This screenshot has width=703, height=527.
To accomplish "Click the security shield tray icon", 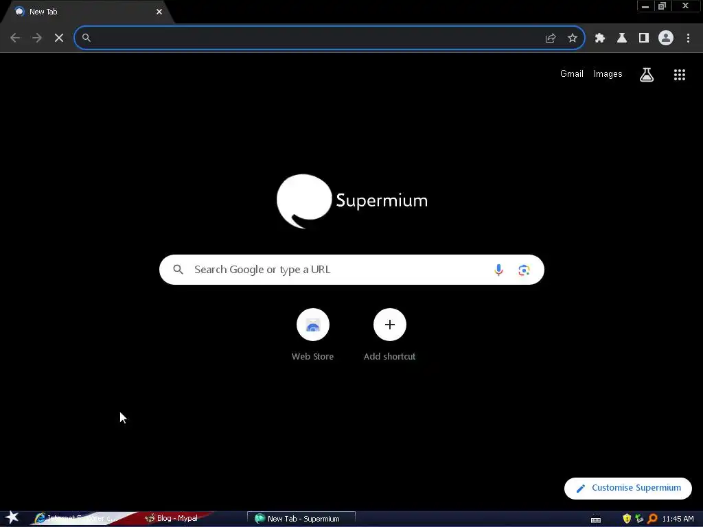I will [x=627, y=519].
